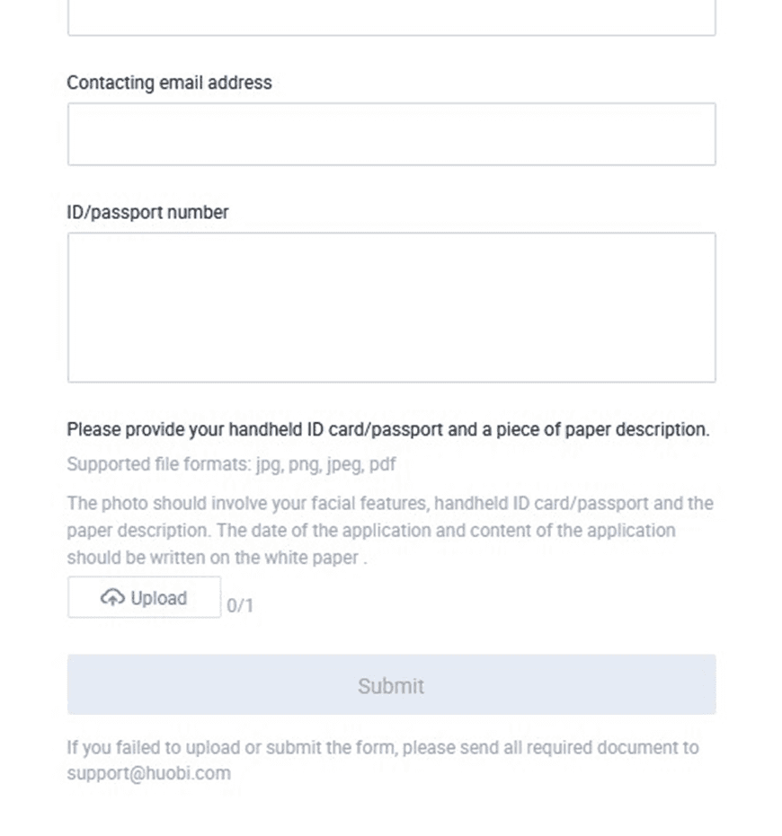Click the line beginning "The photo should involve"

coord(390,503)
